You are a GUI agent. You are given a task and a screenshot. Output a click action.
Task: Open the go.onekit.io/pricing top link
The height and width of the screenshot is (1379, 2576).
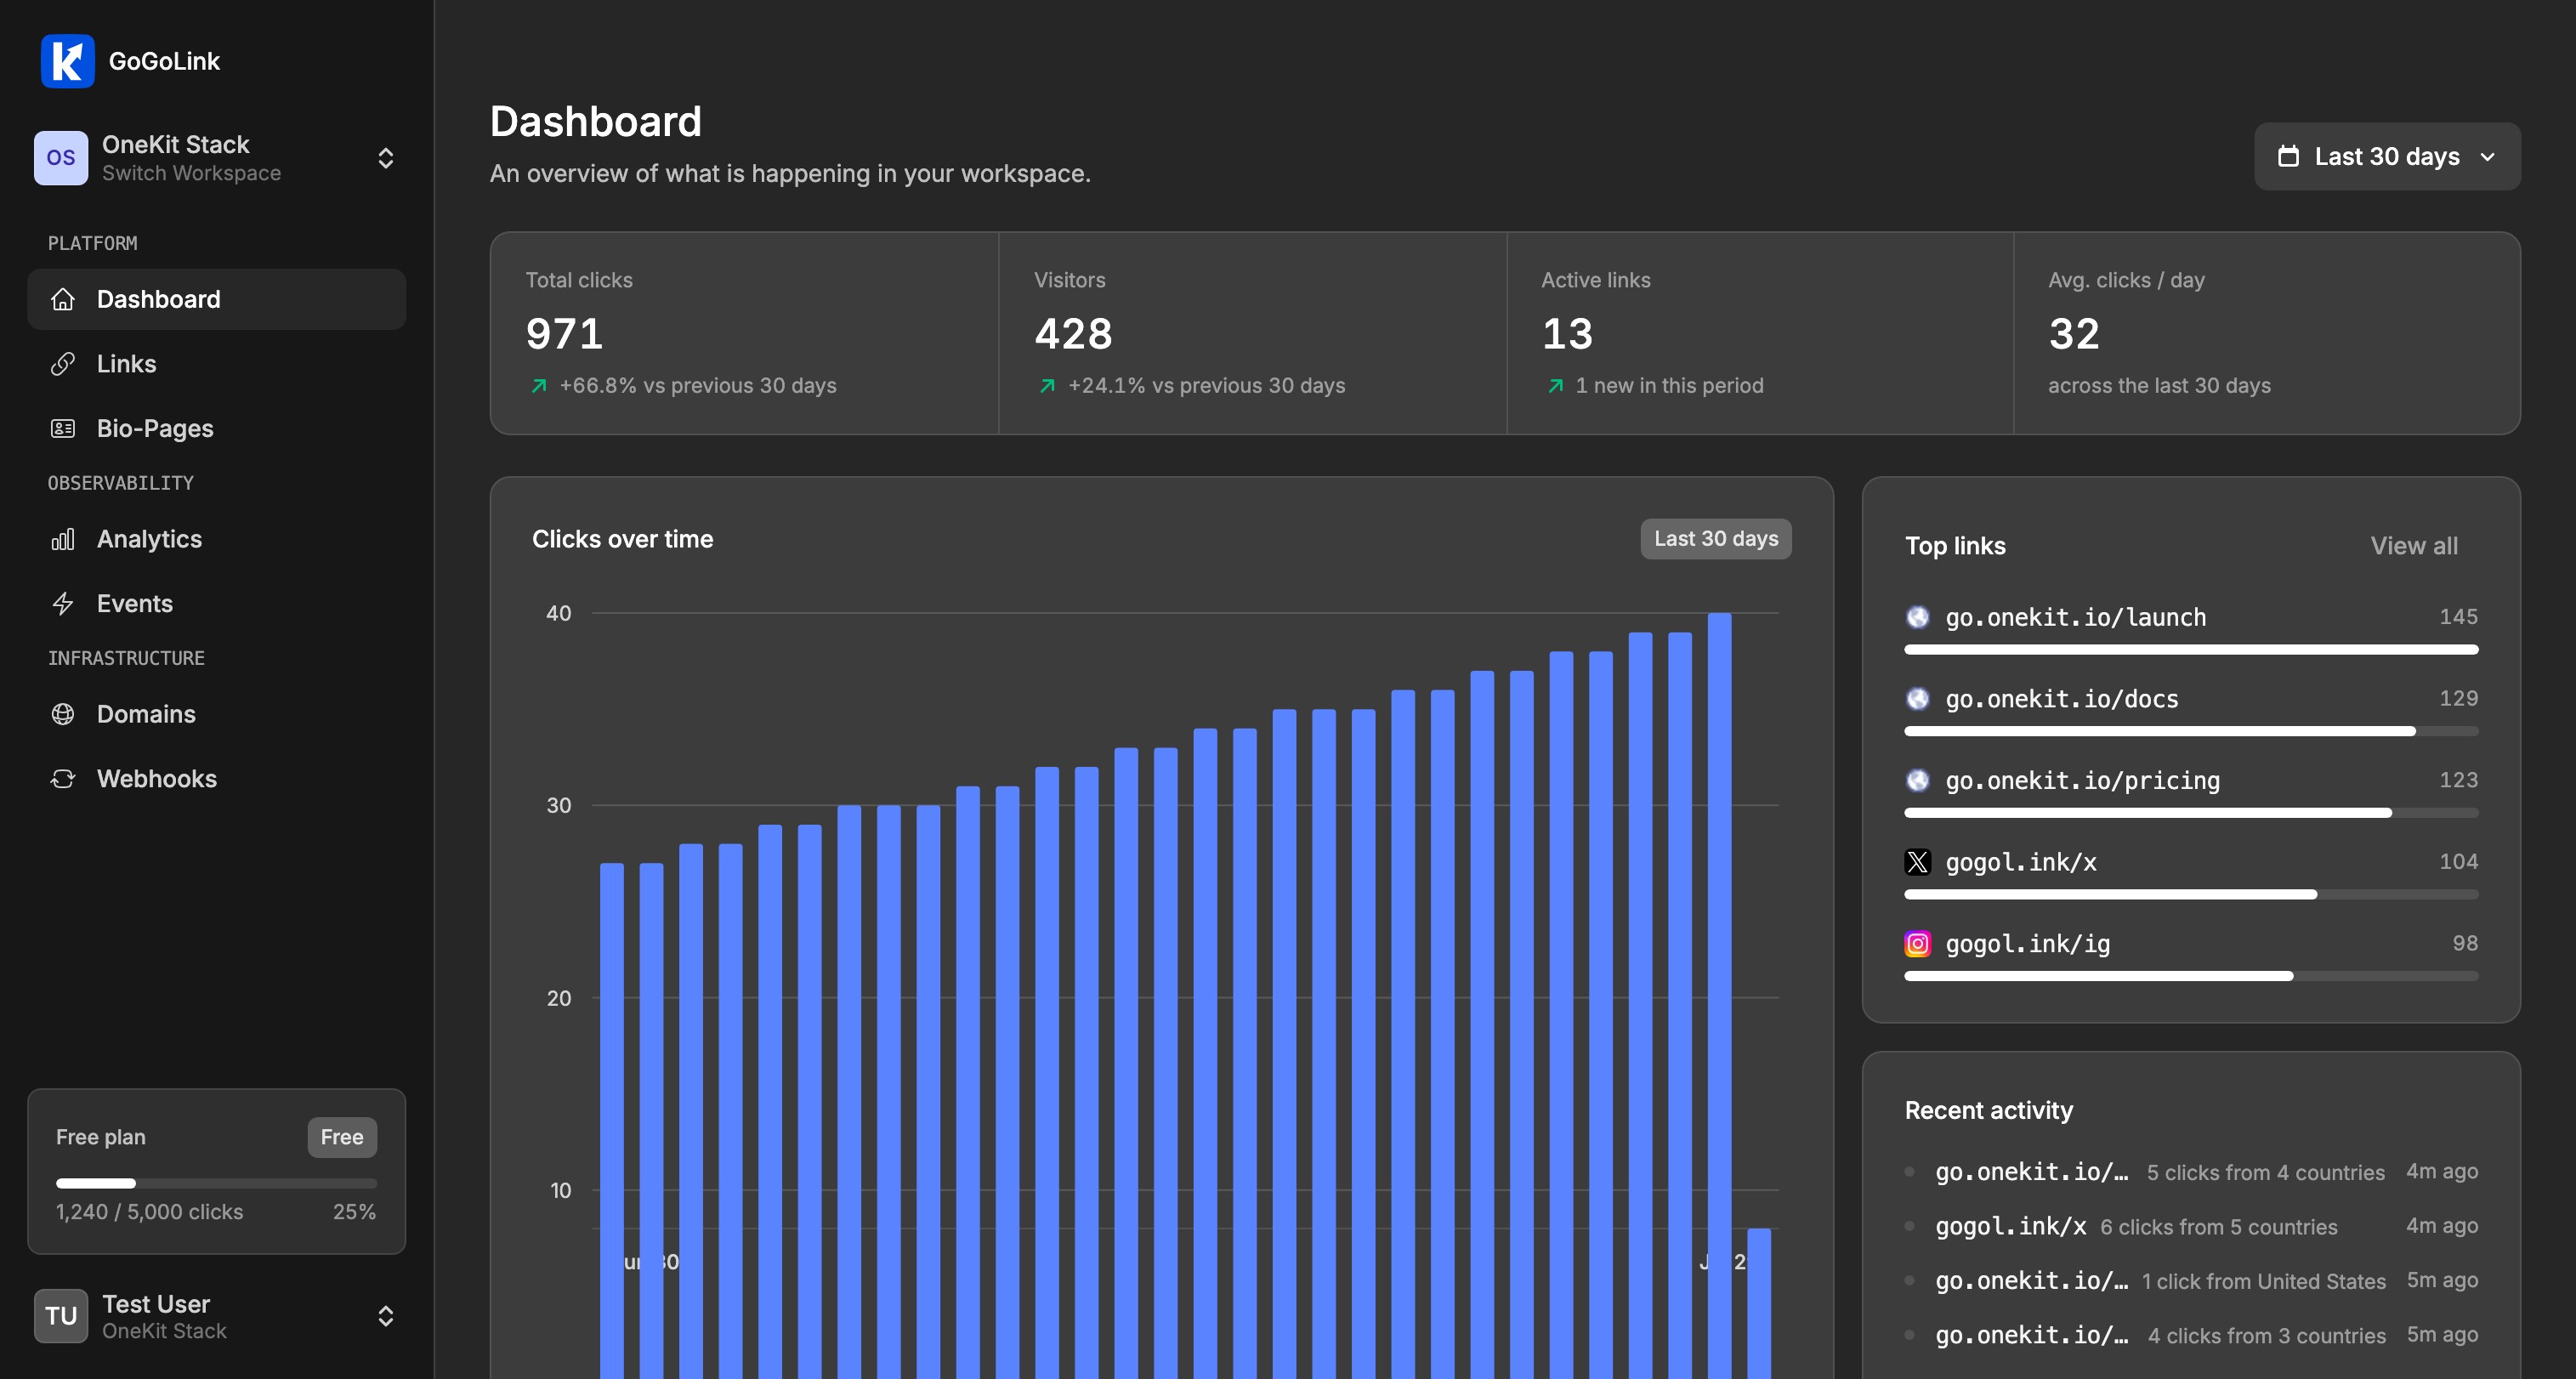point(2082,780)
